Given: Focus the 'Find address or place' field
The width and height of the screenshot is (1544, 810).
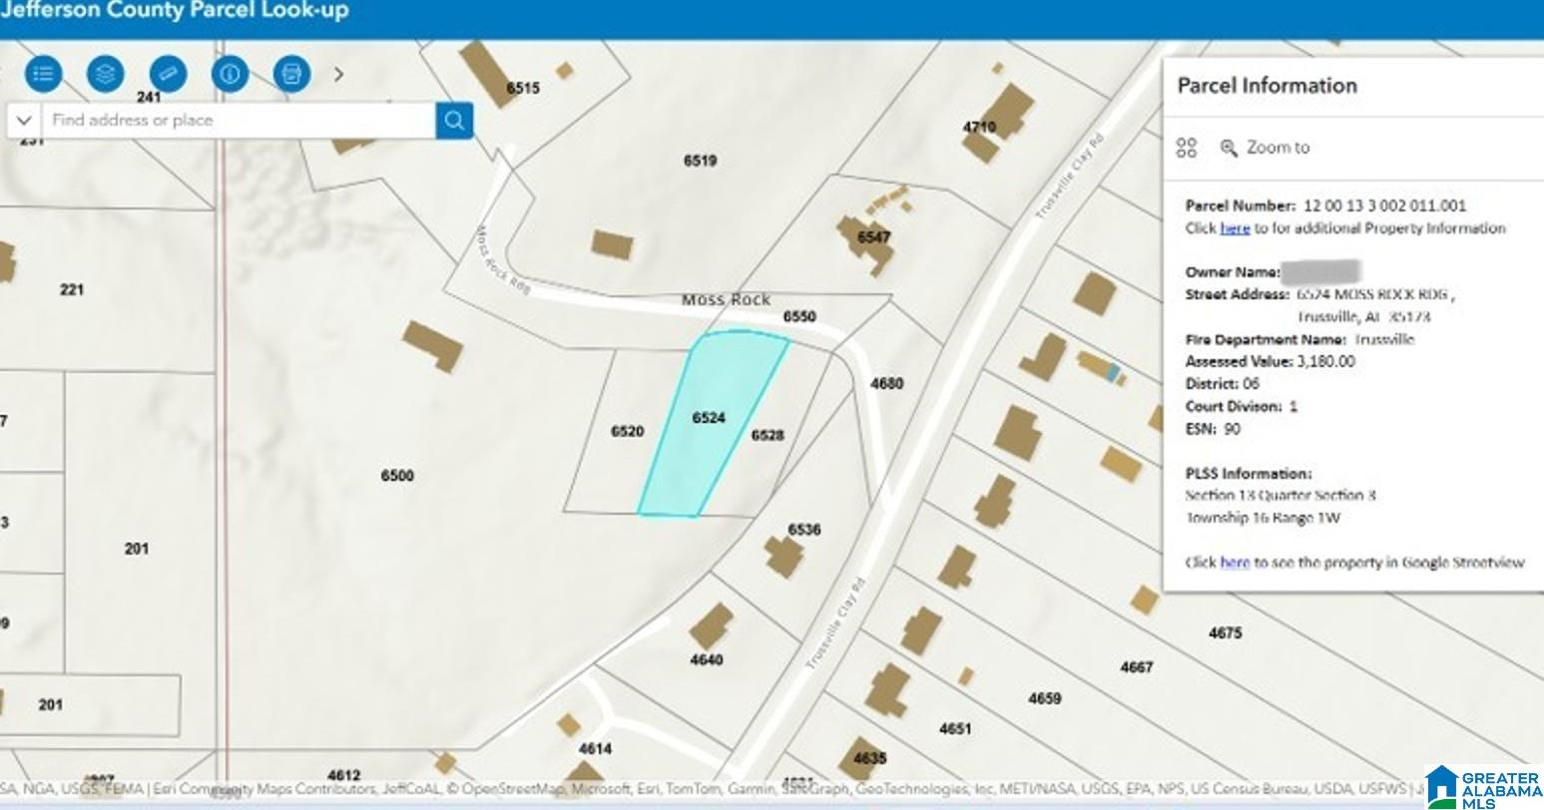Looking at the screenshot, I should (238, 121).
